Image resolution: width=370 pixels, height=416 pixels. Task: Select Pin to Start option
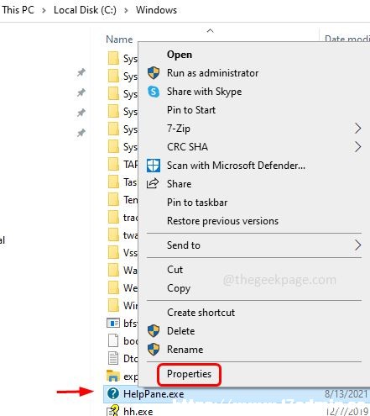click(191, 110)
